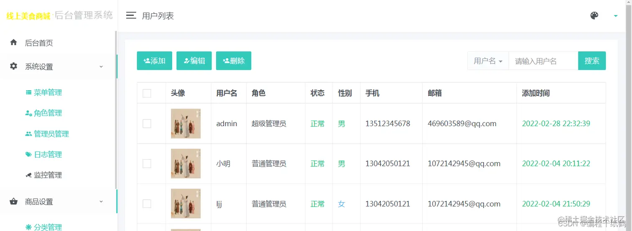Click the 删除 user button

click(x=233, y=61)
